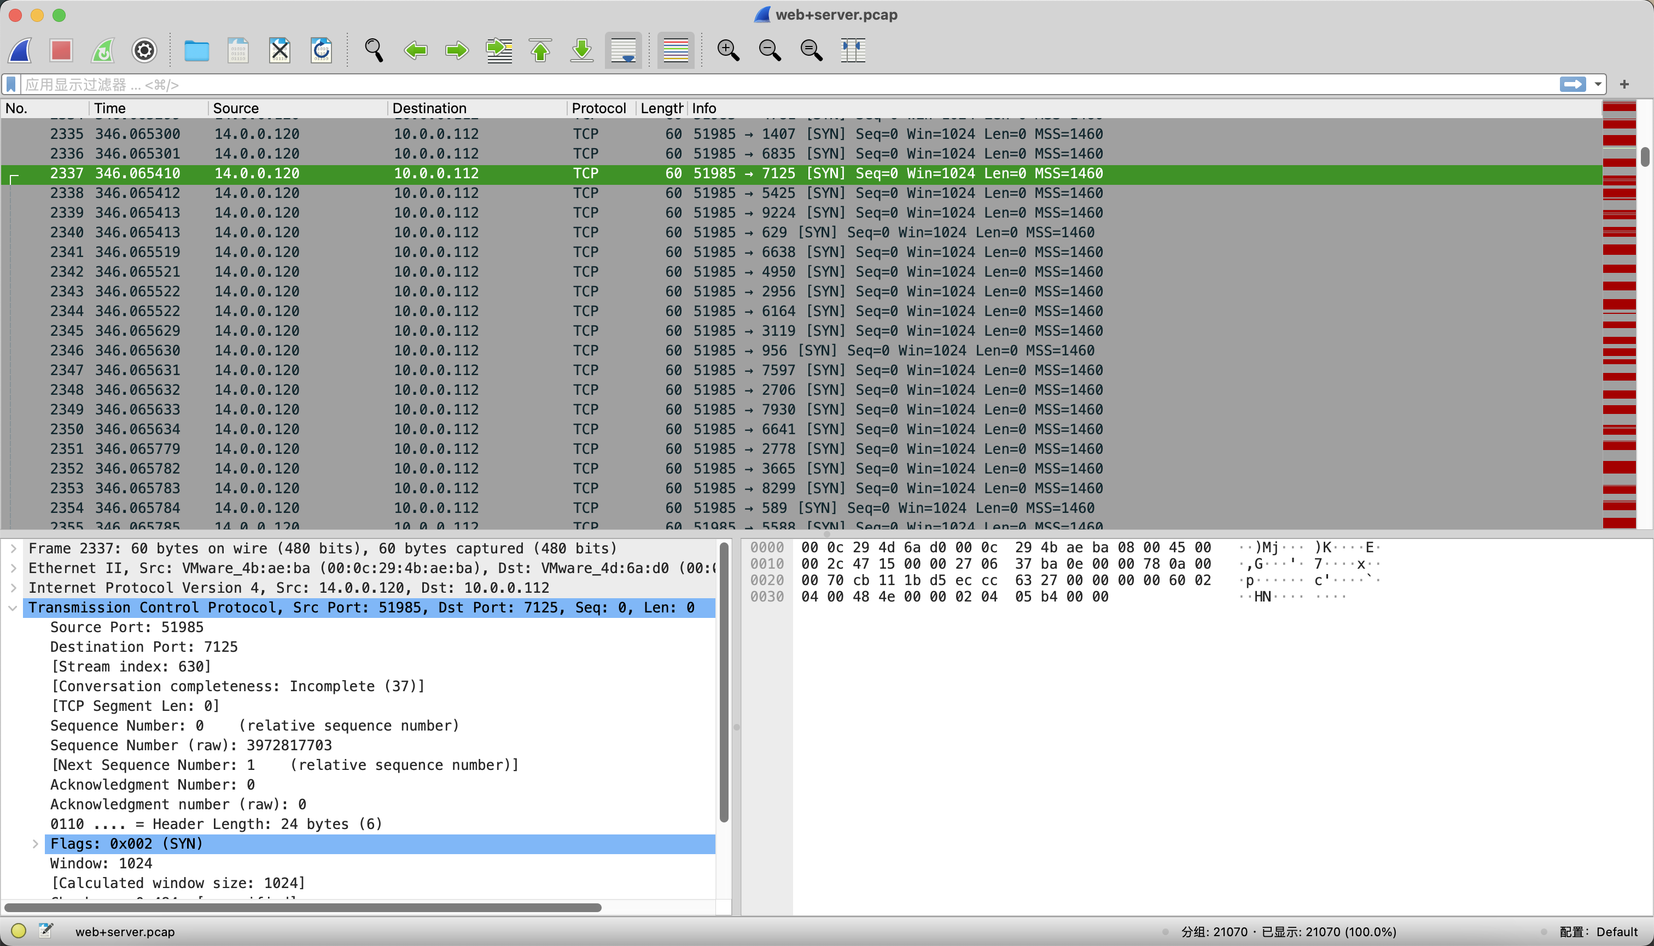Select hex bytes in row 0000

1005,548
